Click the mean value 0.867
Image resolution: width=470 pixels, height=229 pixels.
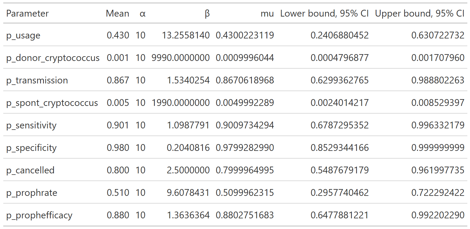[118, 80]
